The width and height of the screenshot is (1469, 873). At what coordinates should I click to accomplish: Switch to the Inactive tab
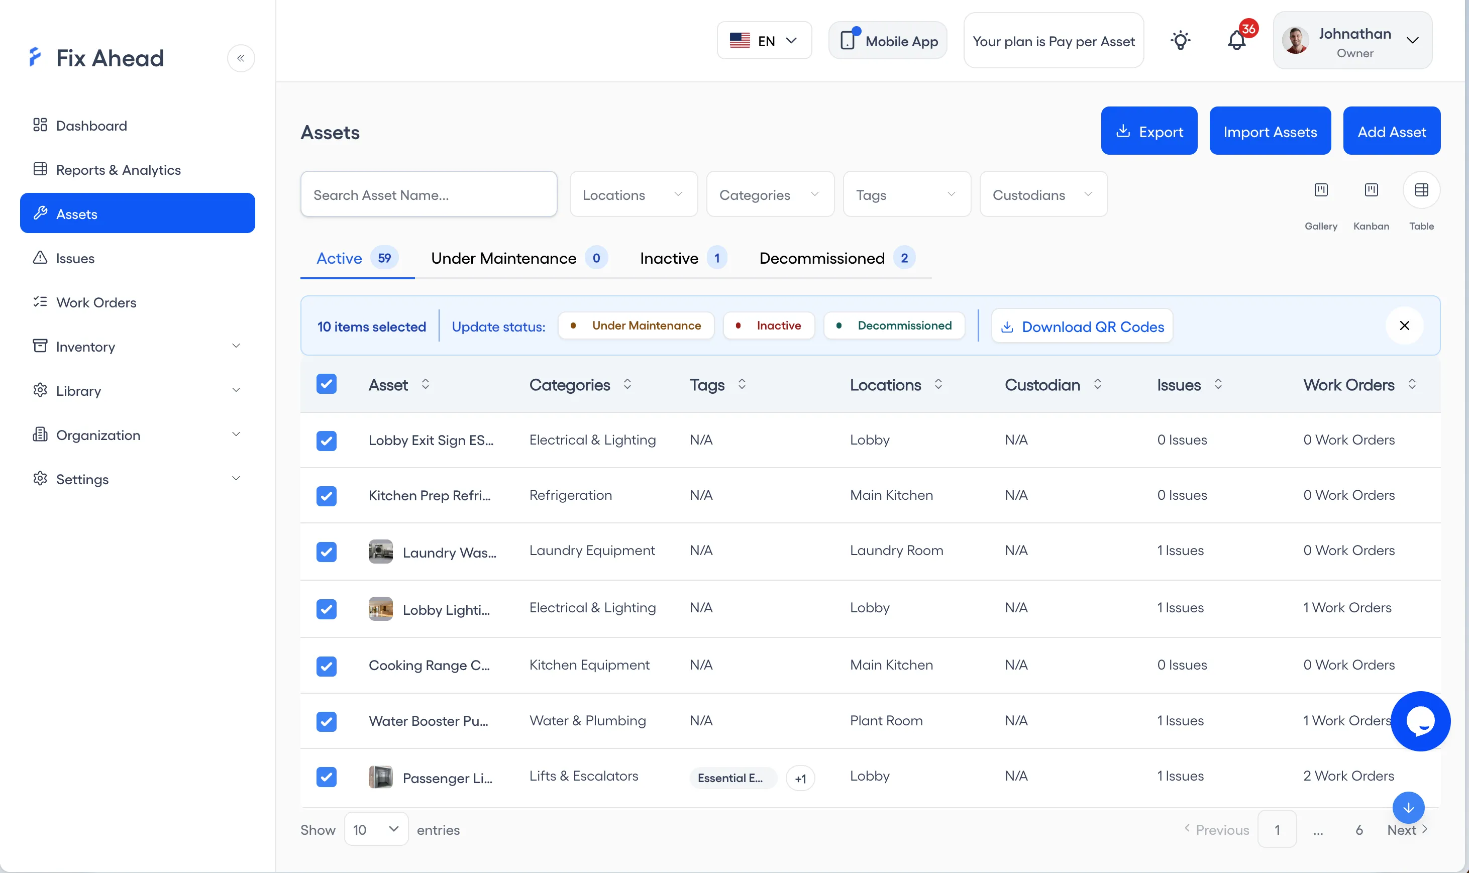point(683,258)
